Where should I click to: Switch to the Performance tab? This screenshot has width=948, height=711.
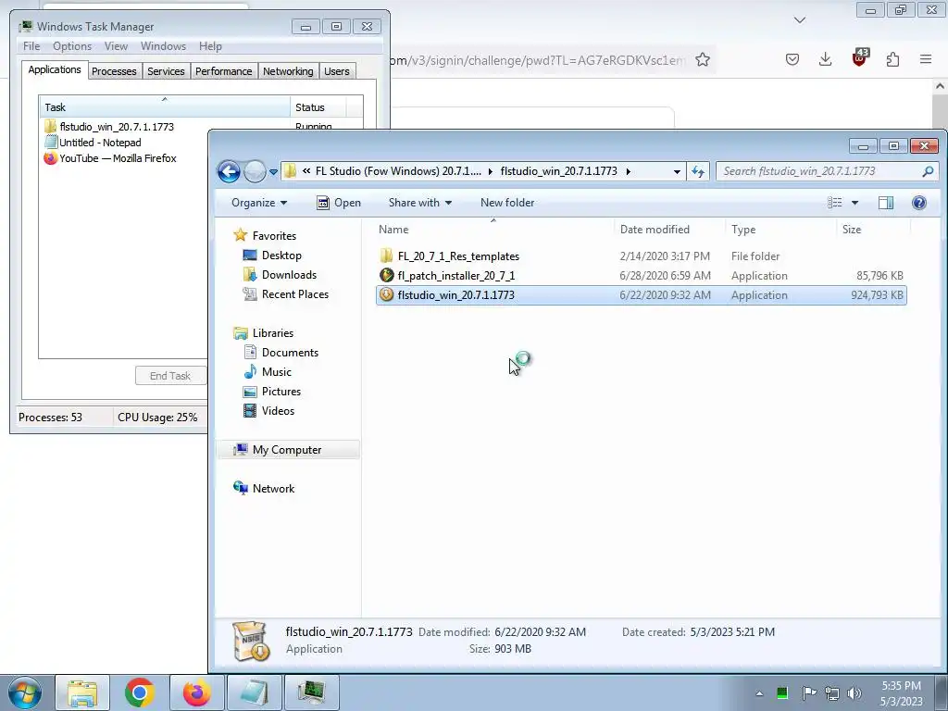click(x=223, y=71)
